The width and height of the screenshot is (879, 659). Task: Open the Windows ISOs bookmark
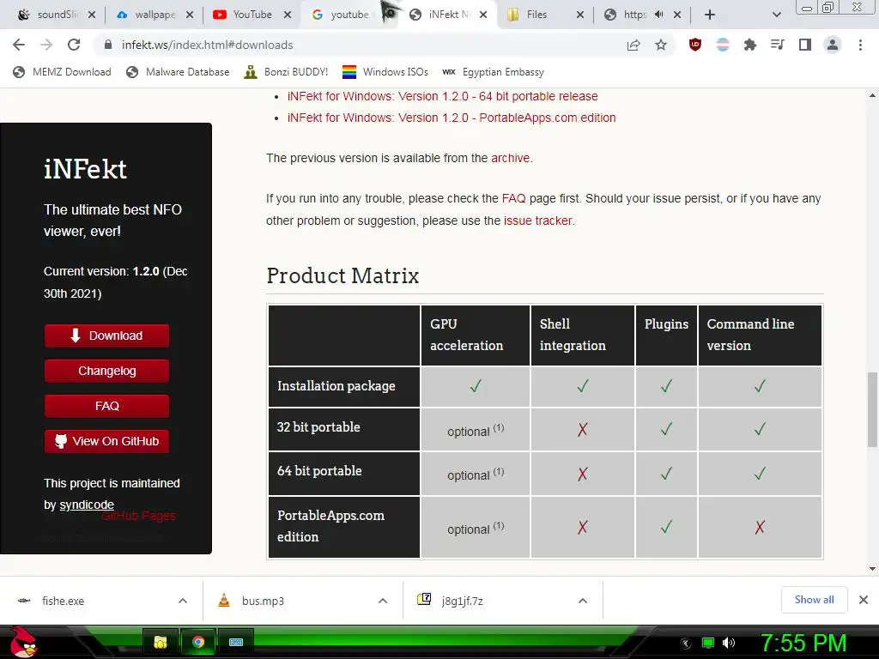pyautogui.click(x=385, y=72)
